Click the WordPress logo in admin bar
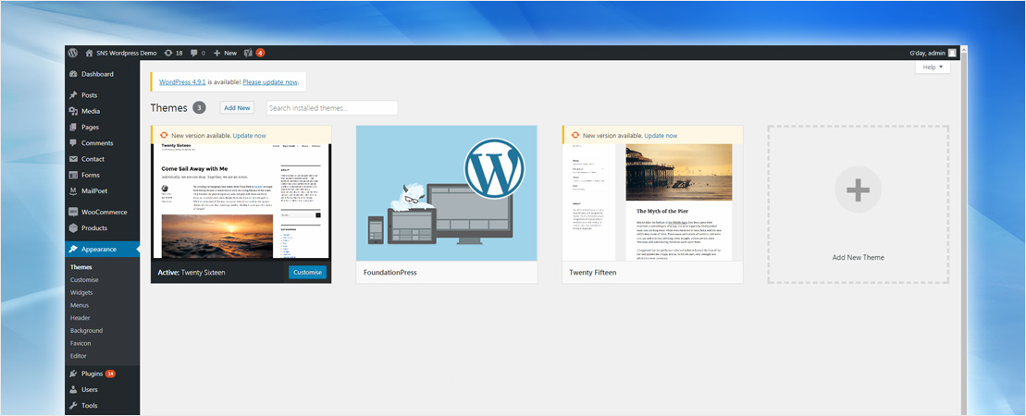 coord(72,53)
